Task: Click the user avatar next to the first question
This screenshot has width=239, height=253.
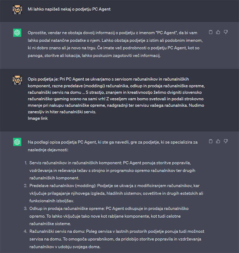Action: (17, 9)
